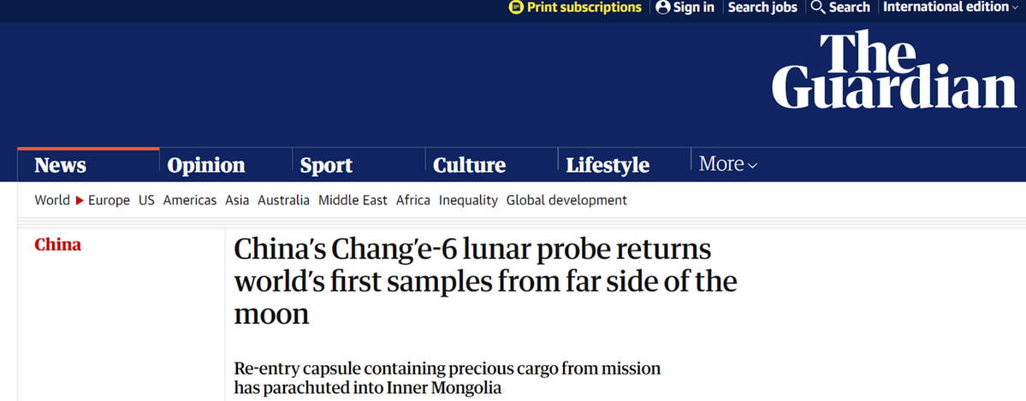Screen dimensions: 1026x401
Task: Click the Chang'e-6 article headline
Action: [485, 282]
